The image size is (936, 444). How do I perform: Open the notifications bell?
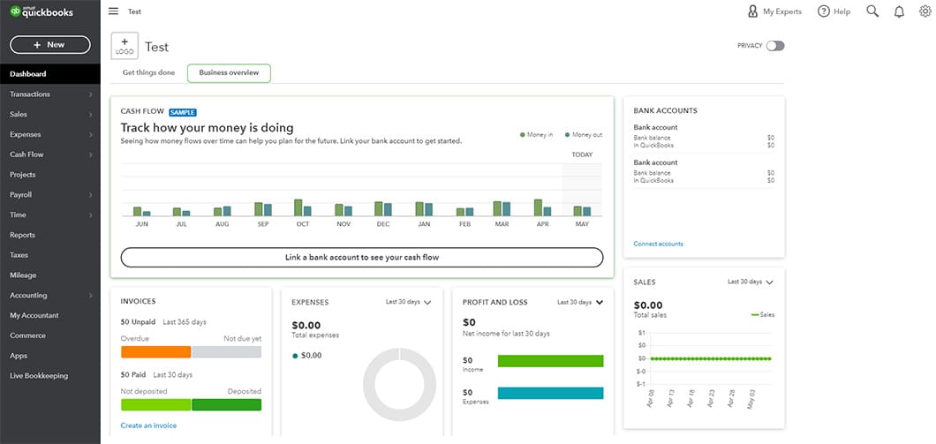point(899,11)
